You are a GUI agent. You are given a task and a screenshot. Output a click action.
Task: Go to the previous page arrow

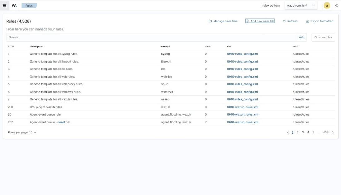(x=288, y=132)
